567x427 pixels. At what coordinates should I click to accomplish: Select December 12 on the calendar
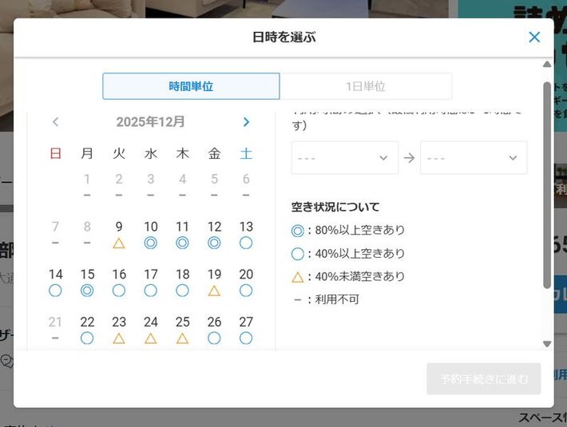[x=214, y=234]
